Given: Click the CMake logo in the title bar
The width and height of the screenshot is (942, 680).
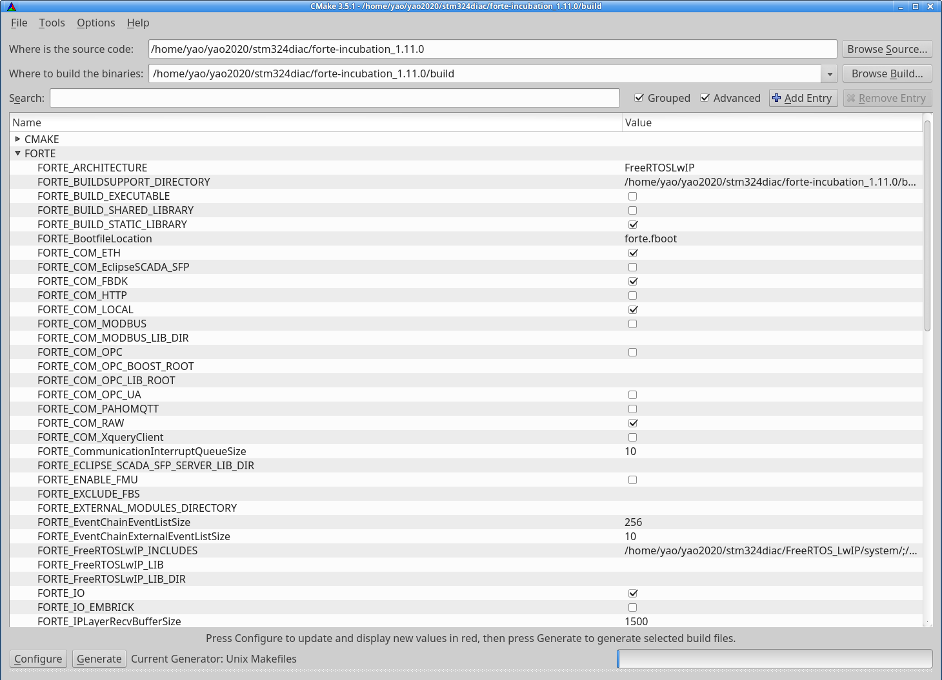Looking at the screenshot, I should click(12, 6).
